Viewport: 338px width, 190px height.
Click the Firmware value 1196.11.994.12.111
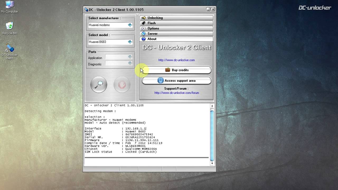click(142, 140)
